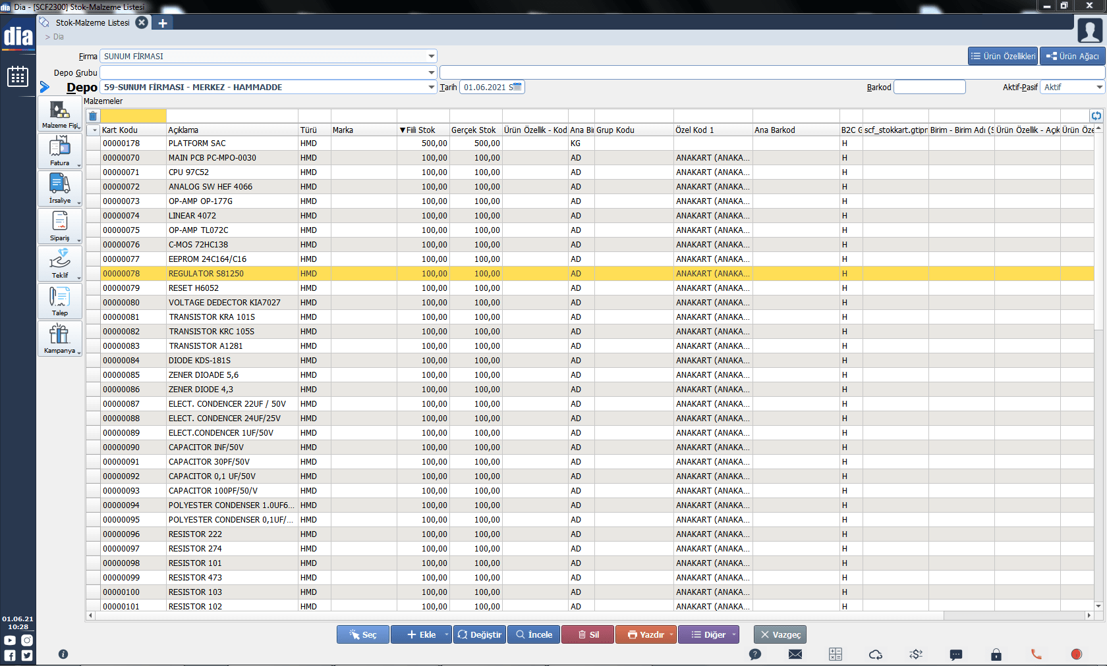Click the Vazgeç button

pos(780,634)
